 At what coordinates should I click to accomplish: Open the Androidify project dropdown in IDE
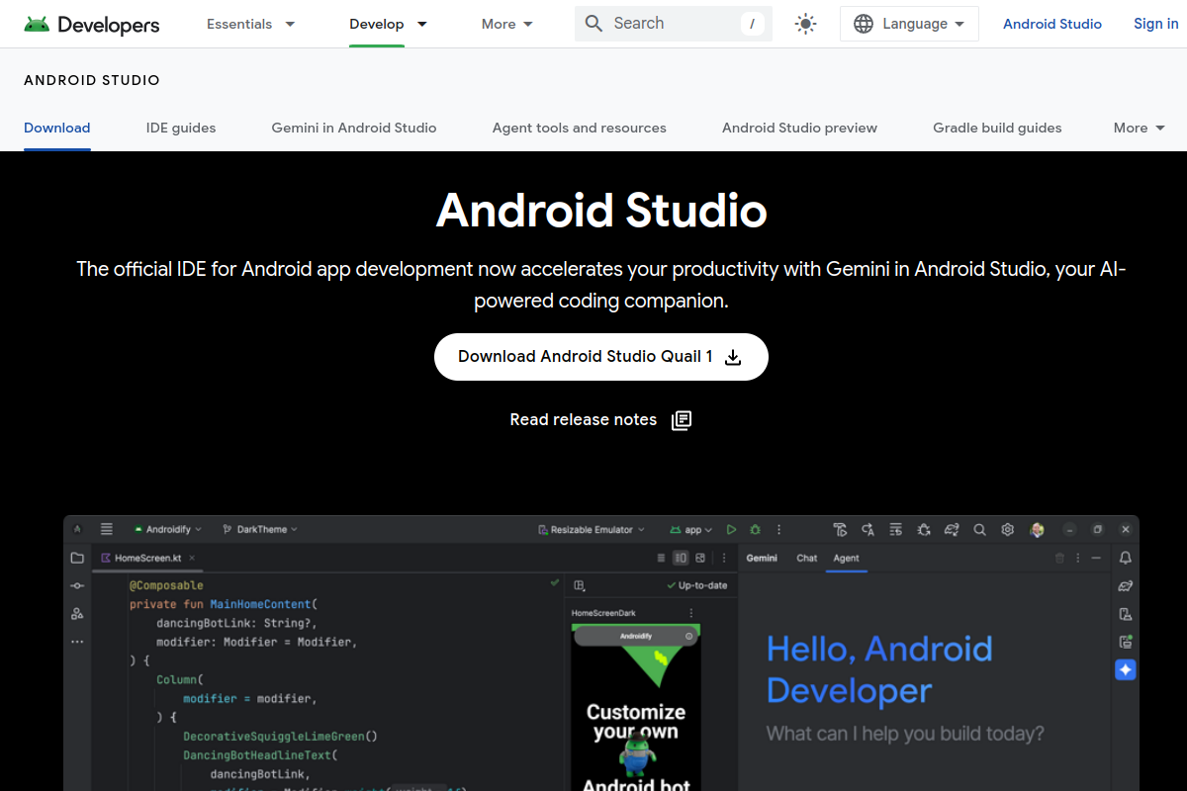click(x=167, y=530)
